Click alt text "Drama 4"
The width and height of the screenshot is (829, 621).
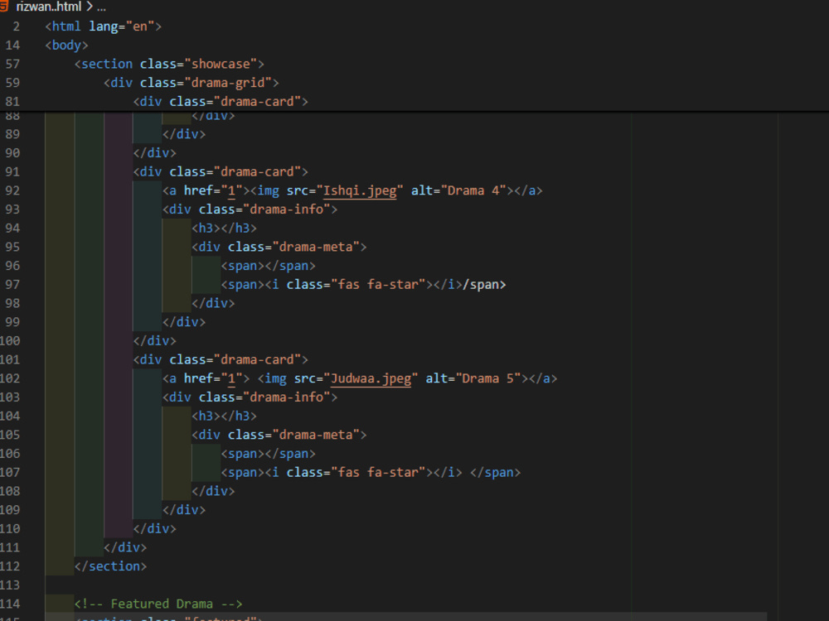[473, 190]
